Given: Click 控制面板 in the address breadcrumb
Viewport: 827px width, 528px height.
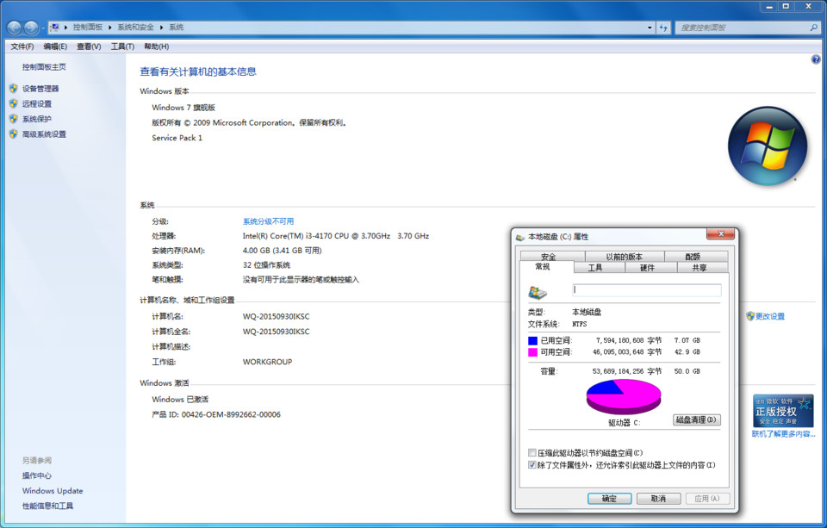Looking at the screenshot, I should (88, 28).
